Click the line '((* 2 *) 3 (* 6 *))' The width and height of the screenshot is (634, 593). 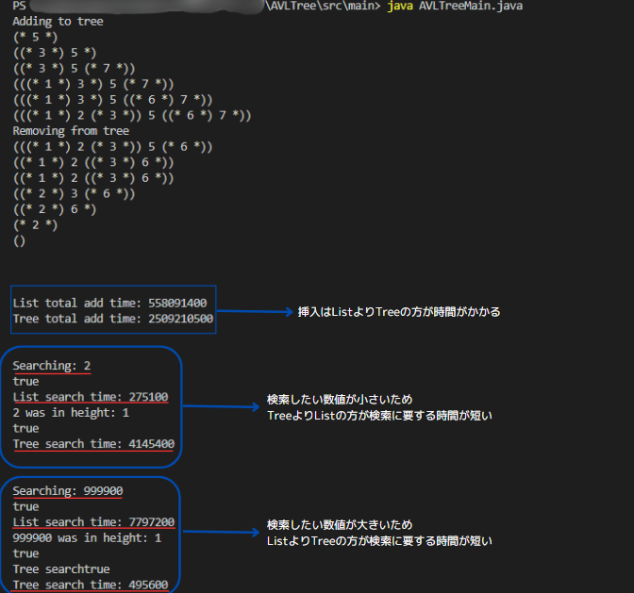(74, 194)
